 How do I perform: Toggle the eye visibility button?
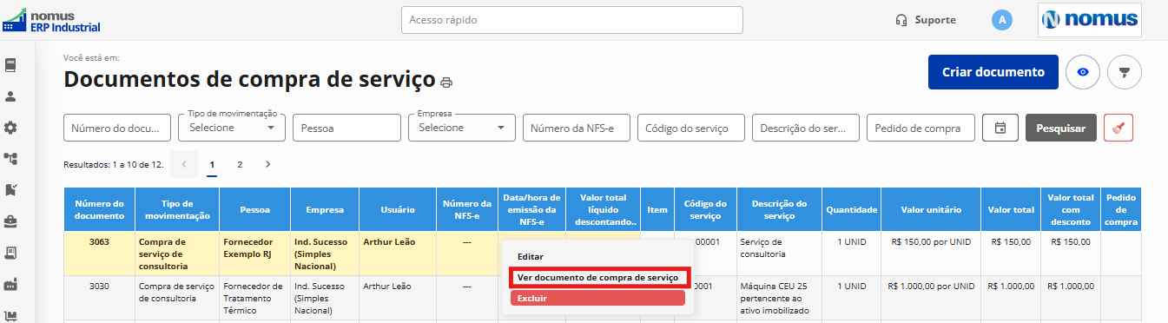[1083, 72]
